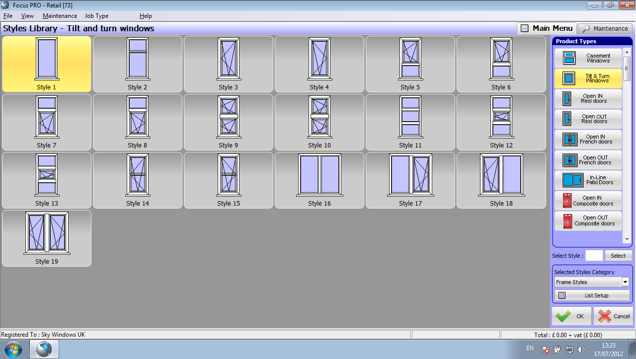Open the Maintenance menu
The width and height of the screenshot is (636, 359).
pos(60,16)
